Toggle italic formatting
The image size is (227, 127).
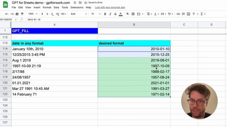pos(110,14)
